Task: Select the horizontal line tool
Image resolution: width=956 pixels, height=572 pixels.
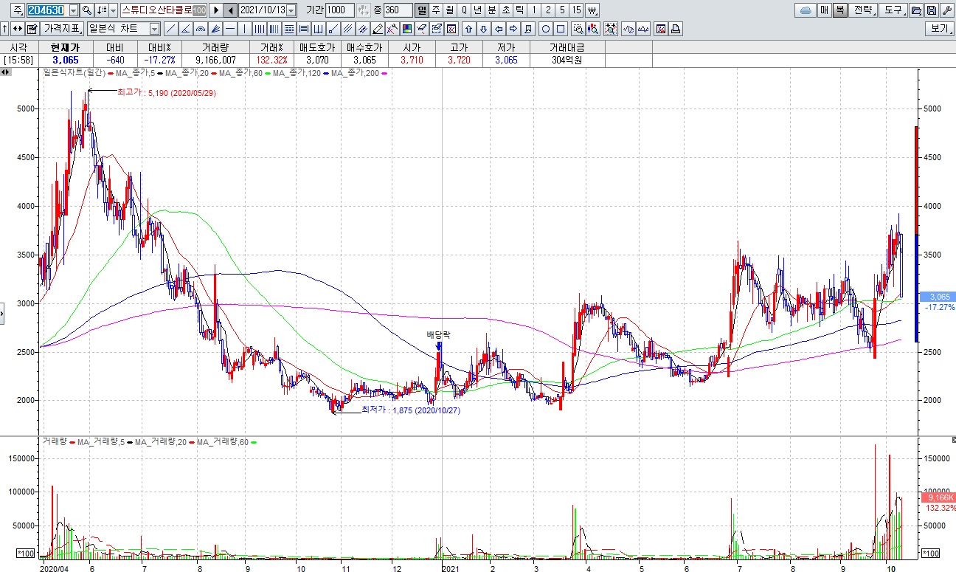Action: (230, 29)
